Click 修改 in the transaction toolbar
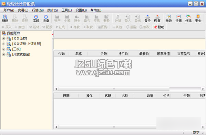 (x=145, y=27)
